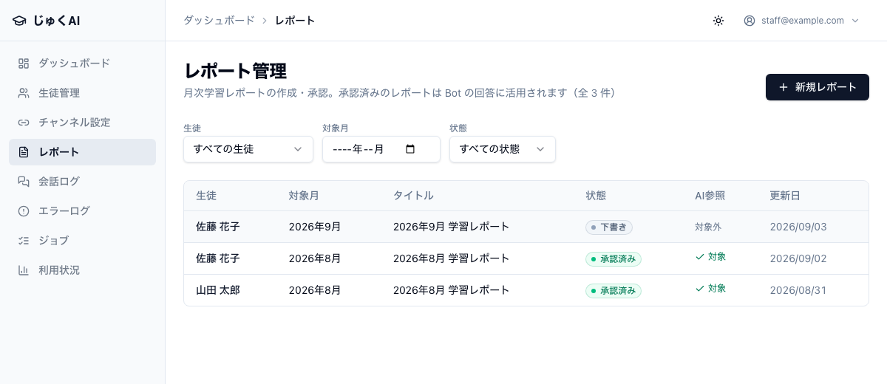Open チャンネル設定 in the sidebar
887x384 pixels.
(x=82, y=123)
